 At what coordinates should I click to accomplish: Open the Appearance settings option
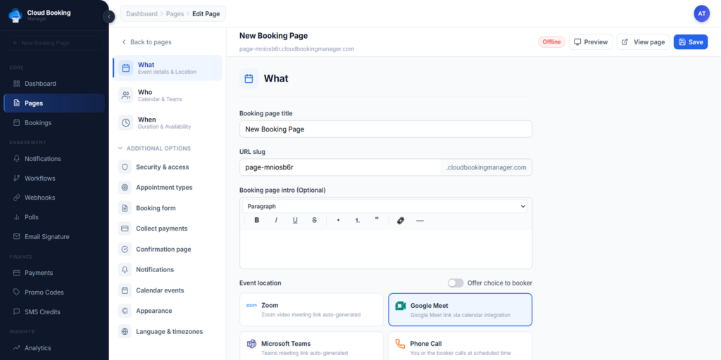click(153, 311)
